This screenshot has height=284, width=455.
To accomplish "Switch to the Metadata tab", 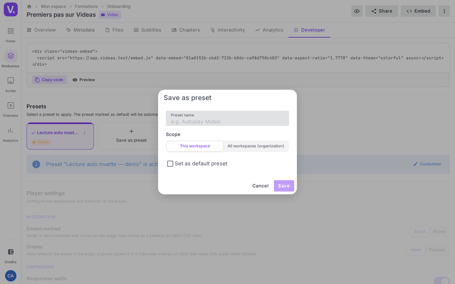I will pos(80,30).
